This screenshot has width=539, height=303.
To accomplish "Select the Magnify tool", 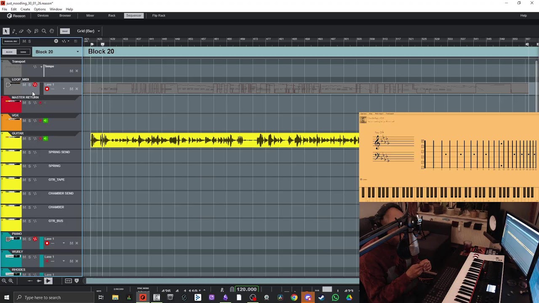I will [x=44, y=31].
